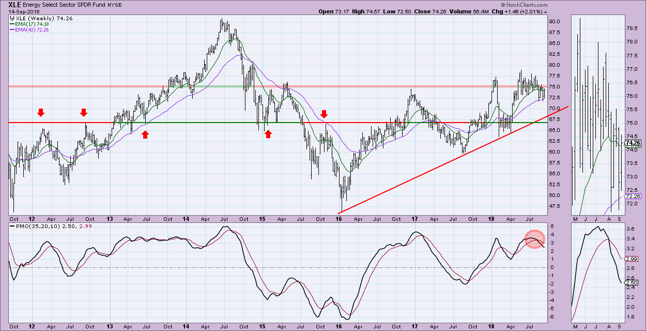Click the red down arrow above early 2012
646x331 pixels.
[x=40, y=112]
